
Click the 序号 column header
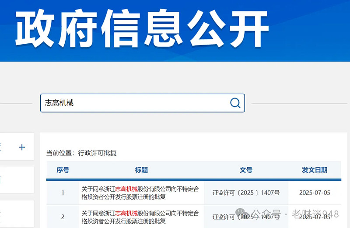coord(63,170)
